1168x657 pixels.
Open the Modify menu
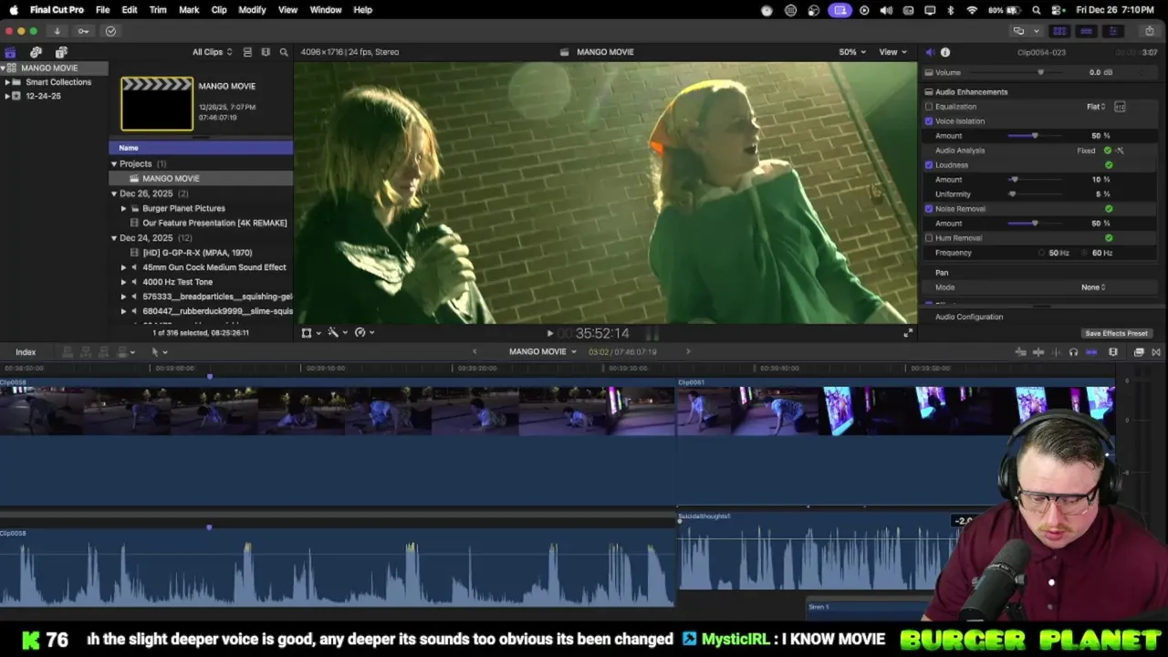point(252,10)
